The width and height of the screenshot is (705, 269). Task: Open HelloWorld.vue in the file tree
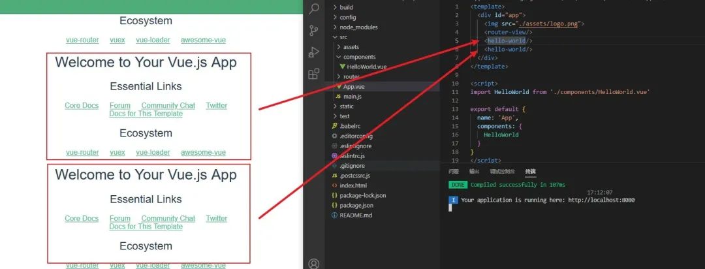(366, 67)
